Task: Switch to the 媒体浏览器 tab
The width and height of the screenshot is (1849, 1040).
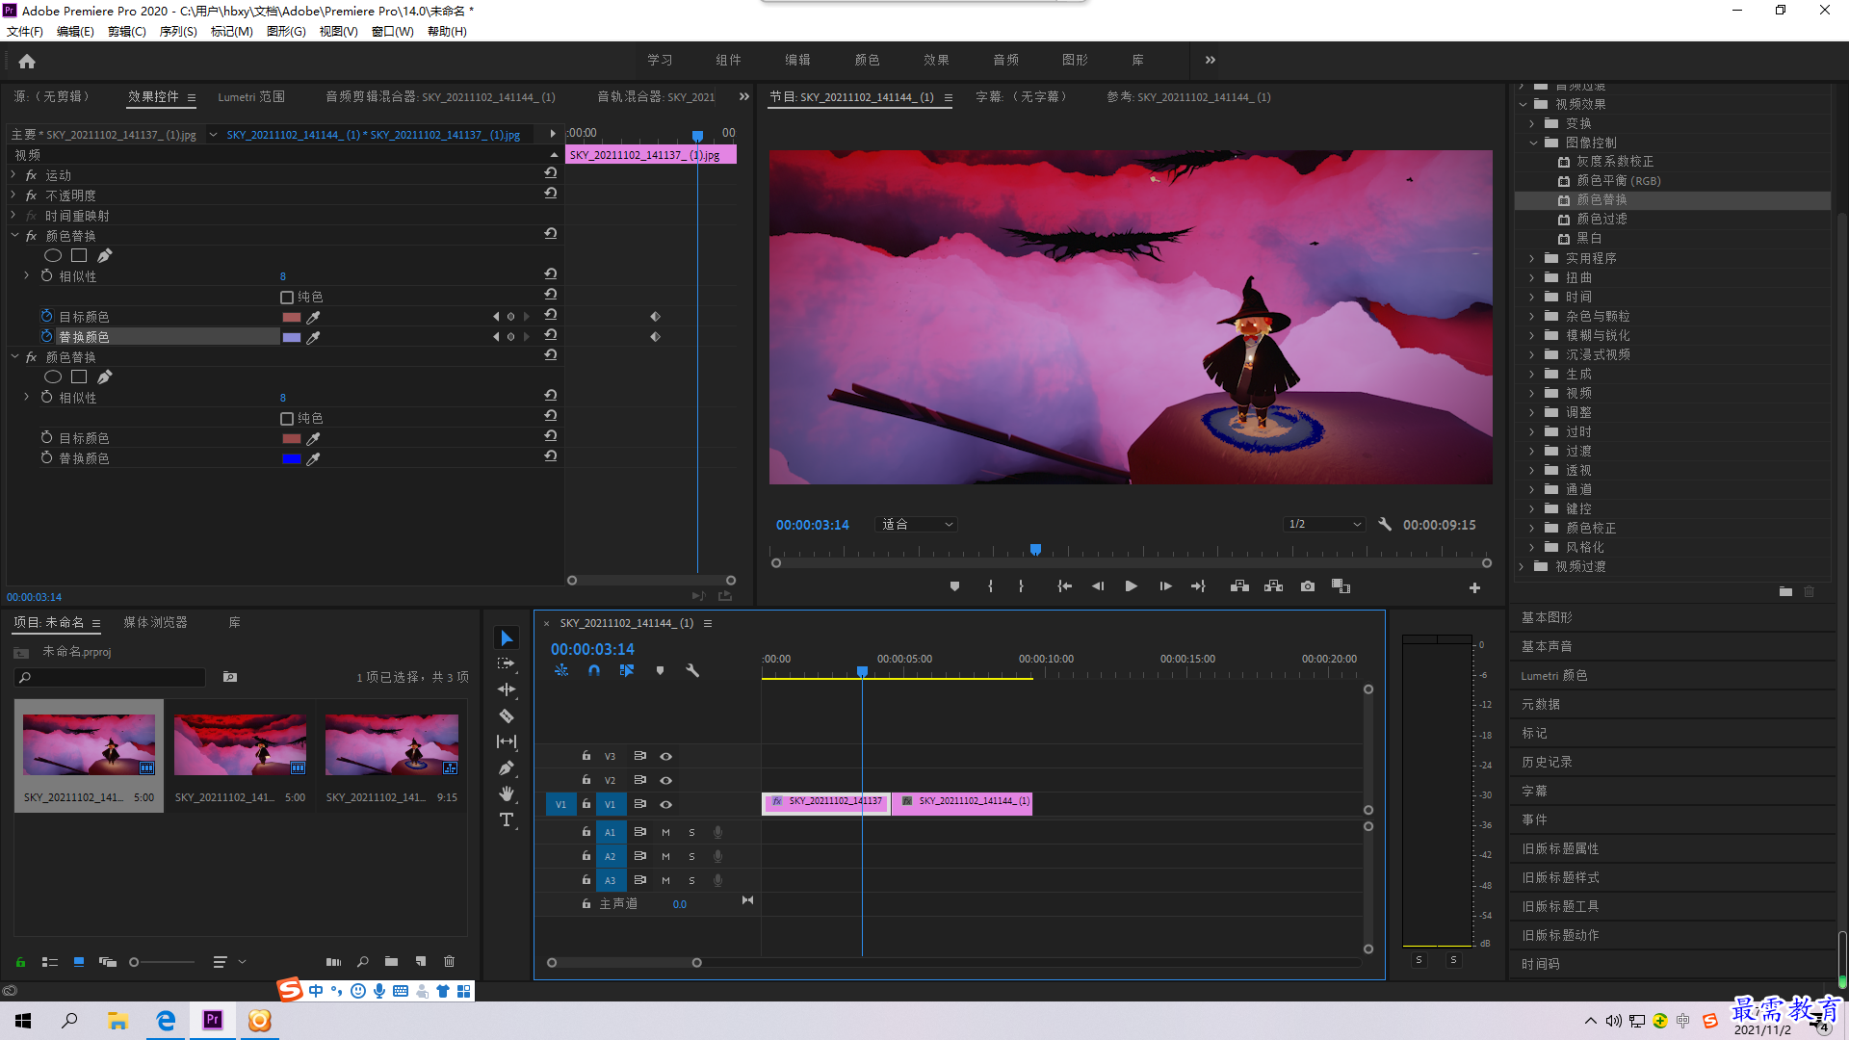Action: coord(155,623)
